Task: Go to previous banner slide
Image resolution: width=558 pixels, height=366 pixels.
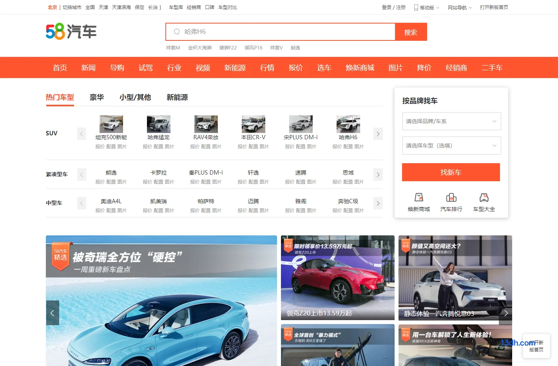Action: click(53, 313)
